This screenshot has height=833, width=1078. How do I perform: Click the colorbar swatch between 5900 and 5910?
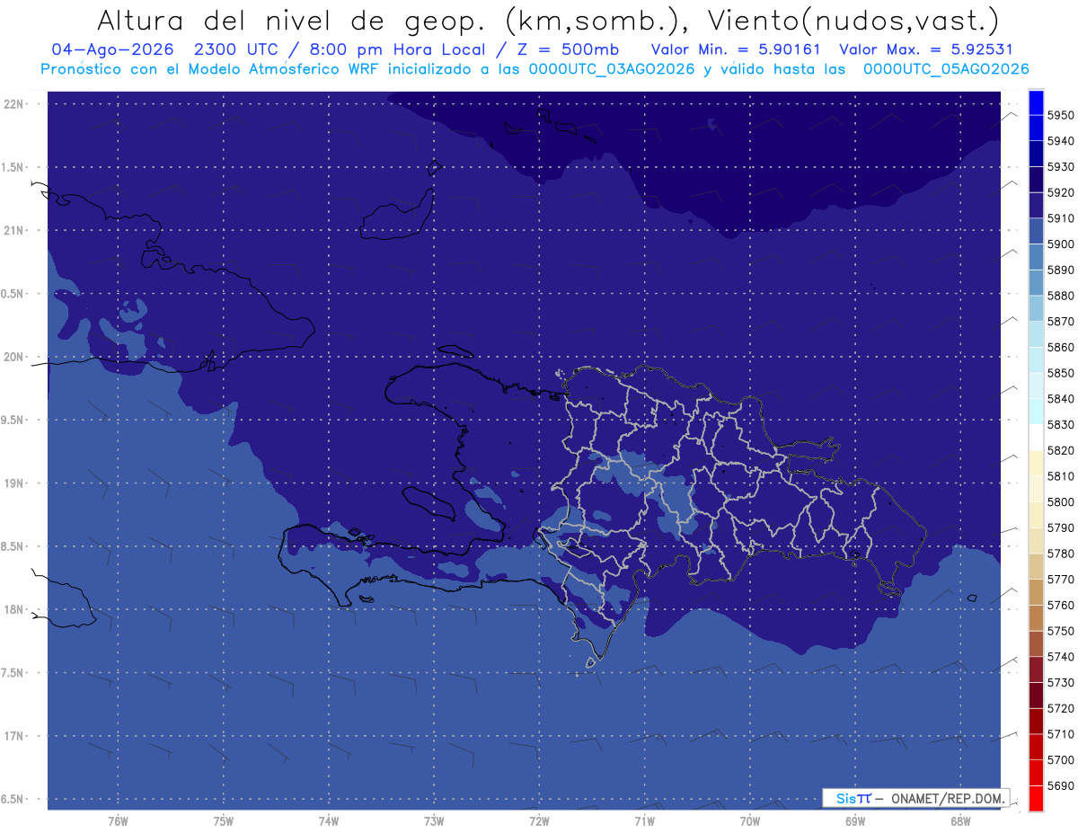[1035, 231]
